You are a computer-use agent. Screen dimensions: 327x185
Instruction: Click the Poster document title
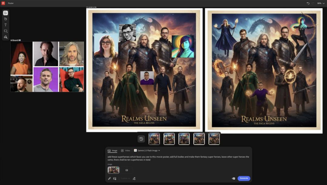(11, 3)
